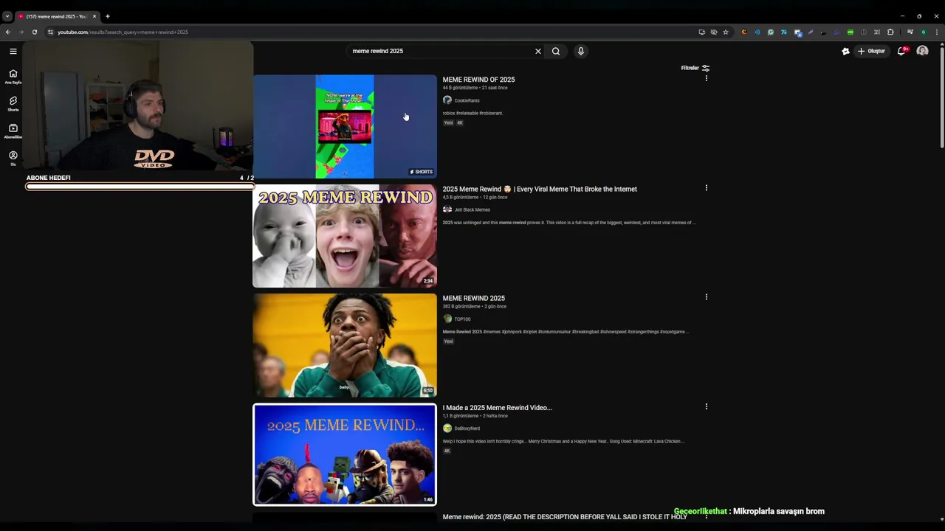Open Abonelikler subscriptions in sidebar

pyautogui.click(x=13, y=131)
